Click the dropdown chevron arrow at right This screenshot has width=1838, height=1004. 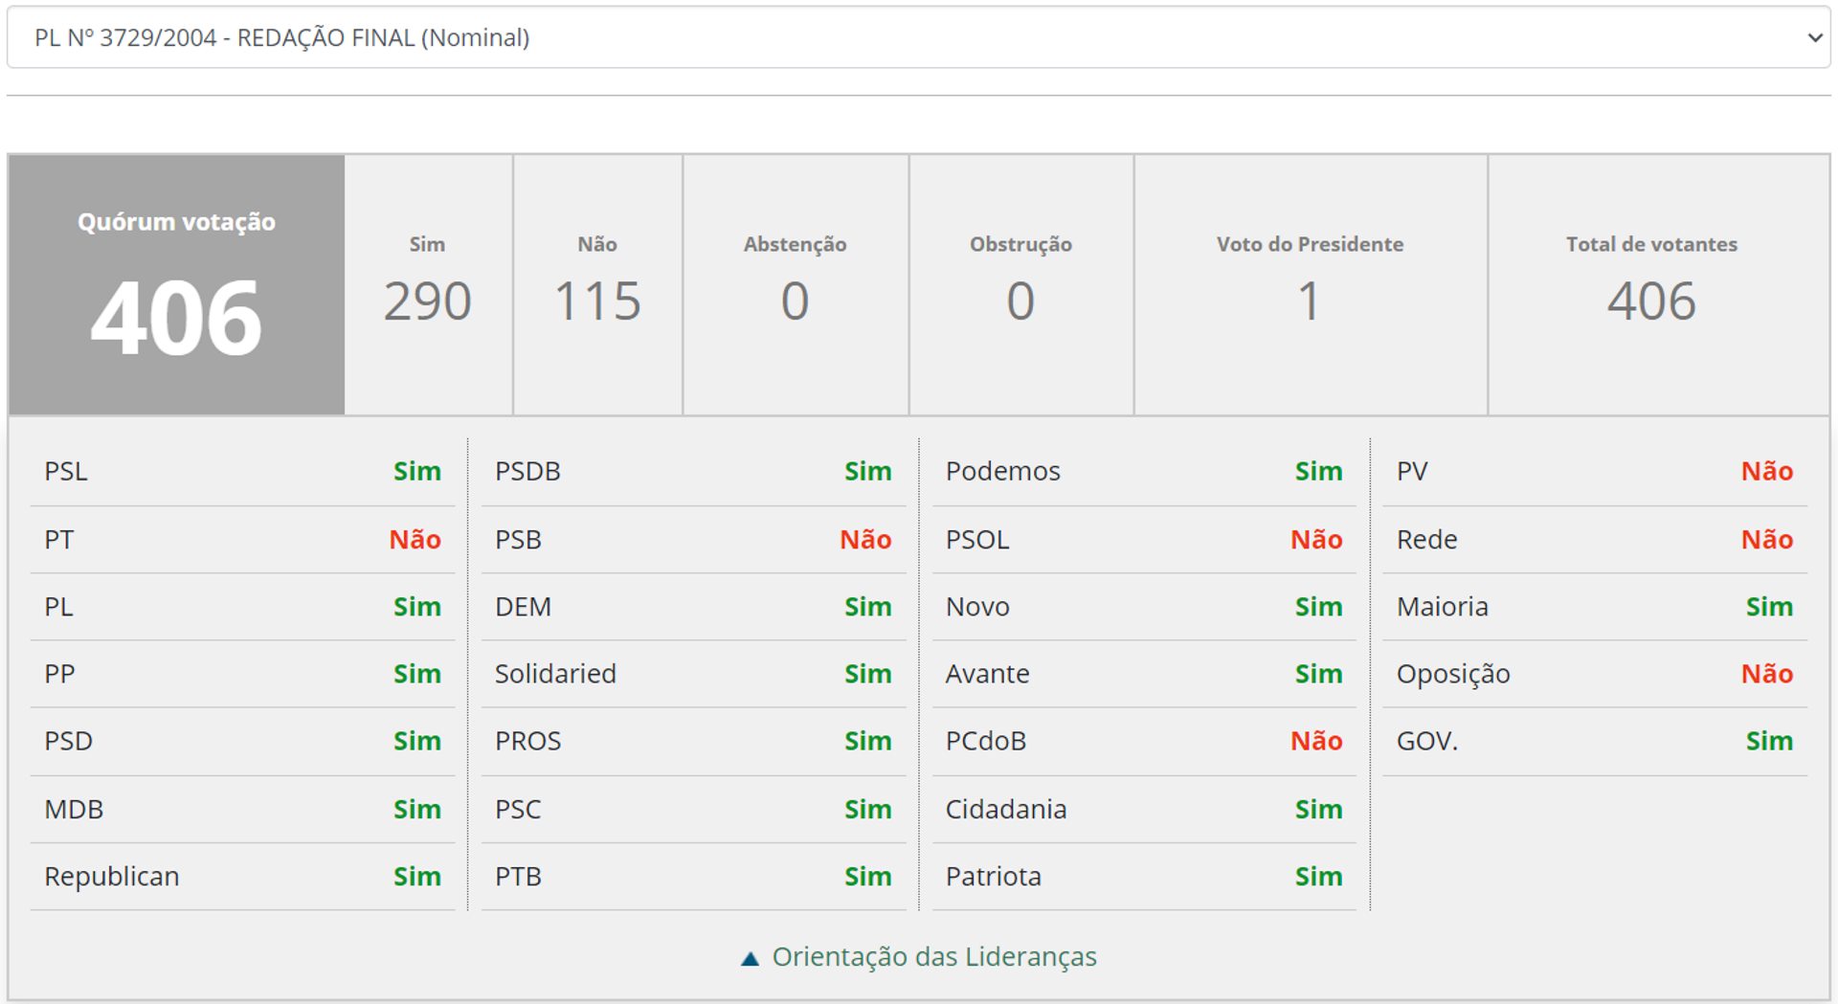click(1813, 38)
